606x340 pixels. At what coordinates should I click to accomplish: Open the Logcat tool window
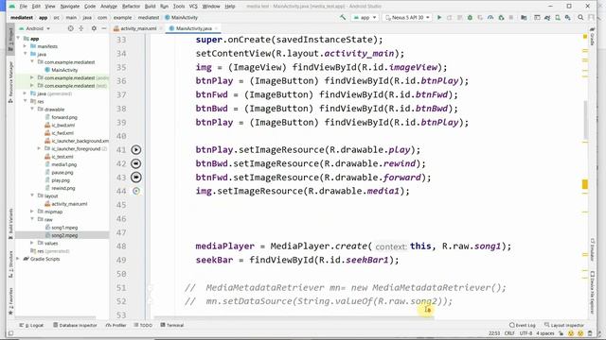[x=31, y=325]
